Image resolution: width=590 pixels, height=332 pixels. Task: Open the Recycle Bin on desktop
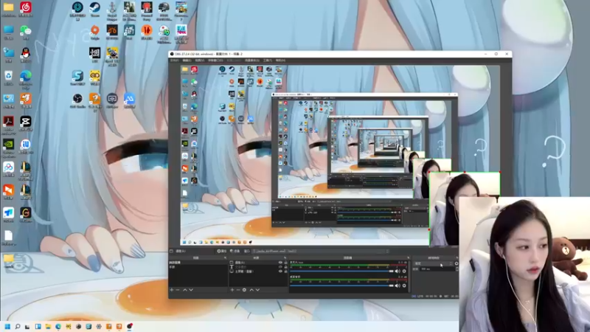[8, 77]
